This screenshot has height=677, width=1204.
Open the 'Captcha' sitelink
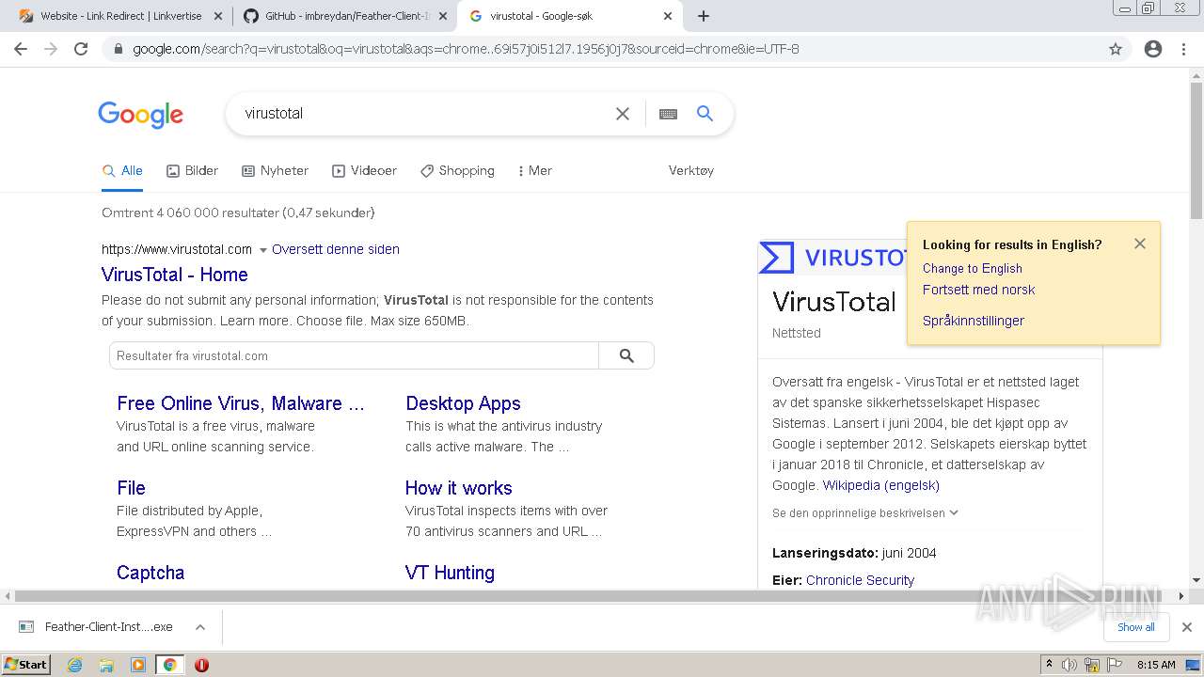(x=150, y=573)
